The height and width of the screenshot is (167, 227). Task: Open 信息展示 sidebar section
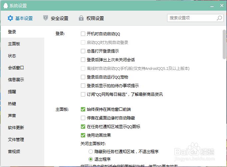(22, 80)
